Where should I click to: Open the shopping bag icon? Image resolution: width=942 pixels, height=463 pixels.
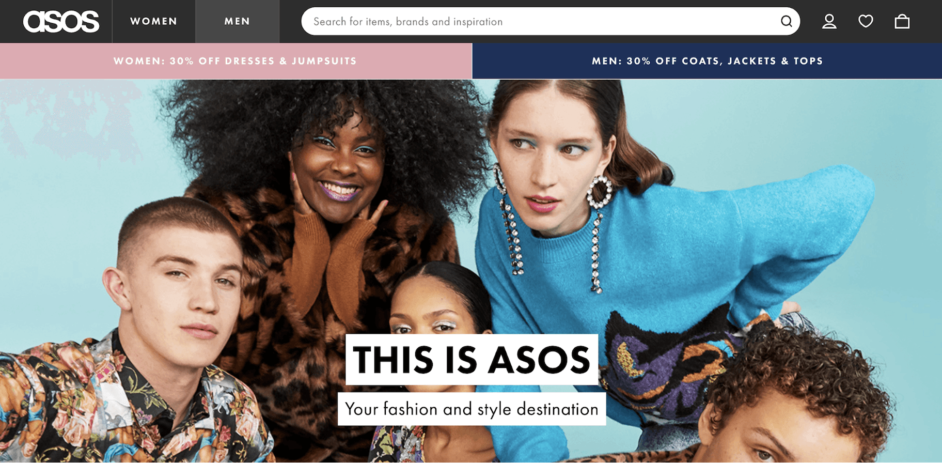click(x=902, y=21)
